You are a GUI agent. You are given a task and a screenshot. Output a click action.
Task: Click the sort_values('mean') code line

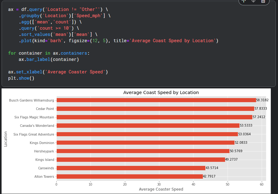click(x=58, y=34)
